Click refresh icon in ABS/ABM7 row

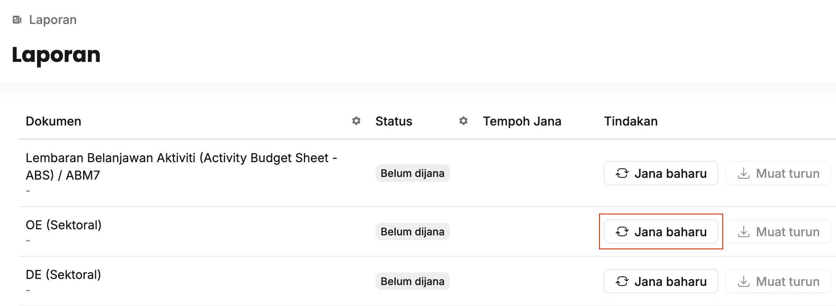(622, 173)
